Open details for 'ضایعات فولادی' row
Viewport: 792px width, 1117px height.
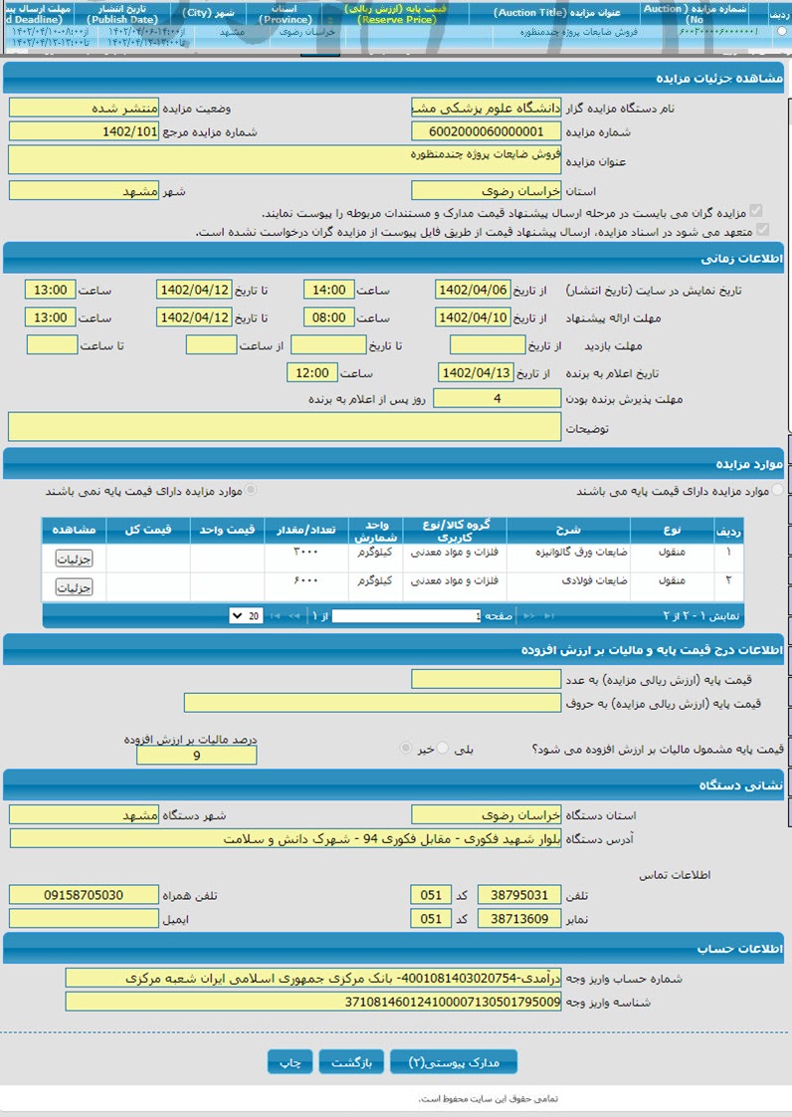pyautogui.click(x=74, y=588)
